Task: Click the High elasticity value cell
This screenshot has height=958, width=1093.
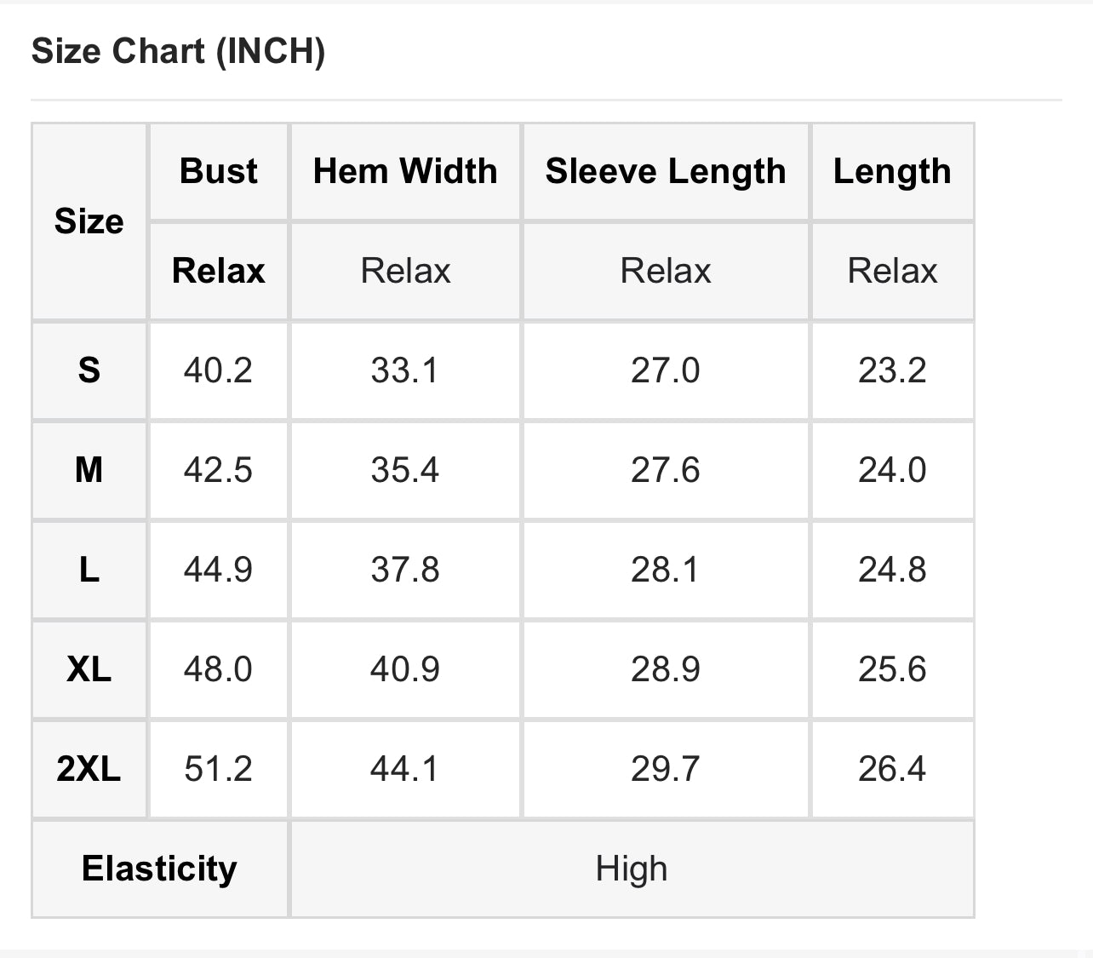Action: tap(632, 869)
